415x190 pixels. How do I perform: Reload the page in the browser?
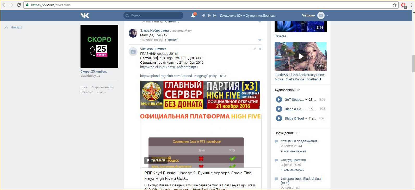coord(19,5)
